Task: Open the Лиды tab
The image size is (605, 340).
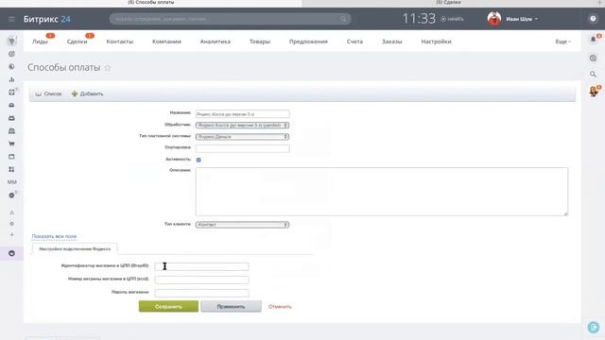Action: coord(40,42)
